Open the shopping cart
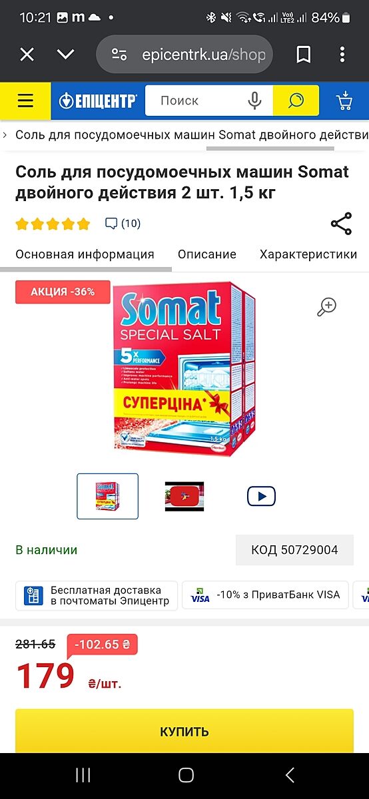The image size is (369, 799). [x=344, y=101]
